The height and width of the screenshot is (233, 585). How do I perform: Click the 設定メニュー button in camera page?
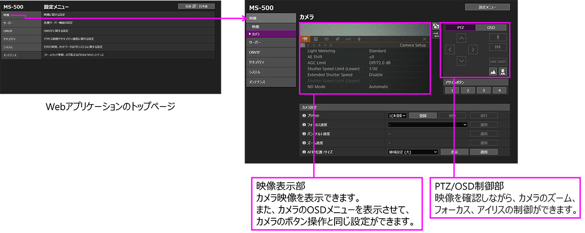[487, 7]
